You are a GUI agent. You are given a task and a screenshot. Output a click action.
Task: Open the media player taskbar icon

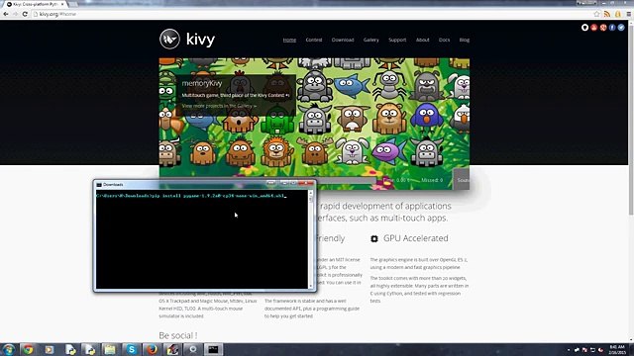[49, 349]
